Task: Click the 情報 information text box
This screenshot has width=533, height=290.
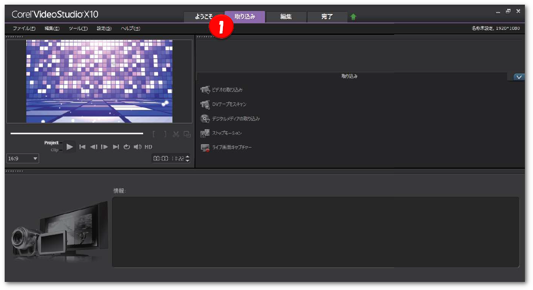Action: 316,232
